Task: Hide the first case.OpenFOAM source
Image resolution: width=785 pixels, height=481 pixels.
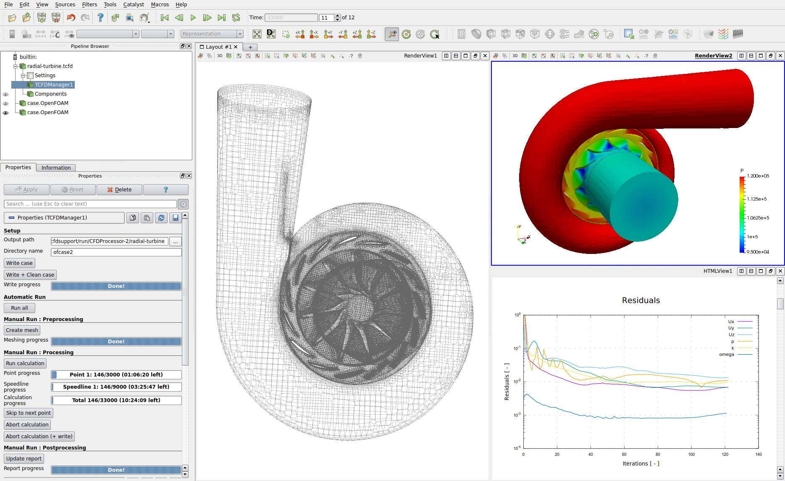Action: [6, 103]
